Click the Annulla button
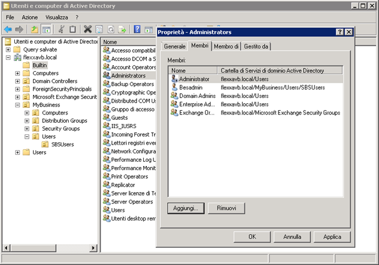Viewport: 379px width, 265px height. click(x=292, y=237)
